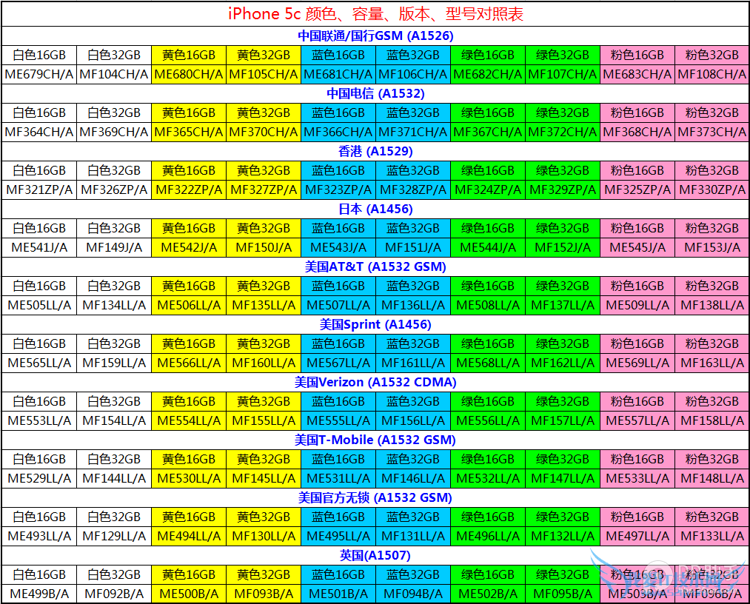Click yellow cell MF145LL/A
Image resolution: width=750 pixels, height=604 pixels.
pos(264,479)
